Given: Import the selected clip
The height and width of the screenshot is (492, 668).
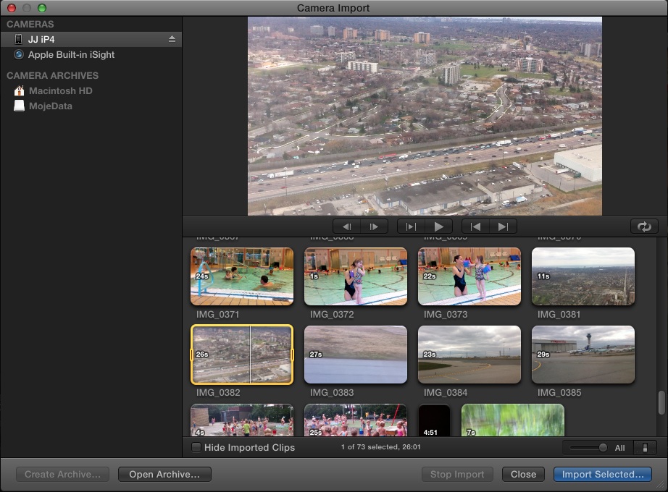Looking at the screenshot, I should pyautogui.click(x=603, y=474).
